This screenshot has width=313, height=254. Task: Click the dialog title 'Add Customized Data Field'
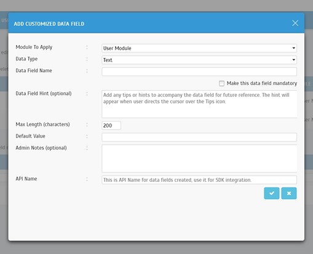pos(49,24)
